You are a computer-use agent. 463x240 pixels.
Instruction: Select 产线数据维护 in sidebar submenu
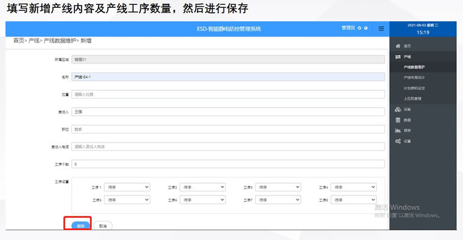pos(414,67)
